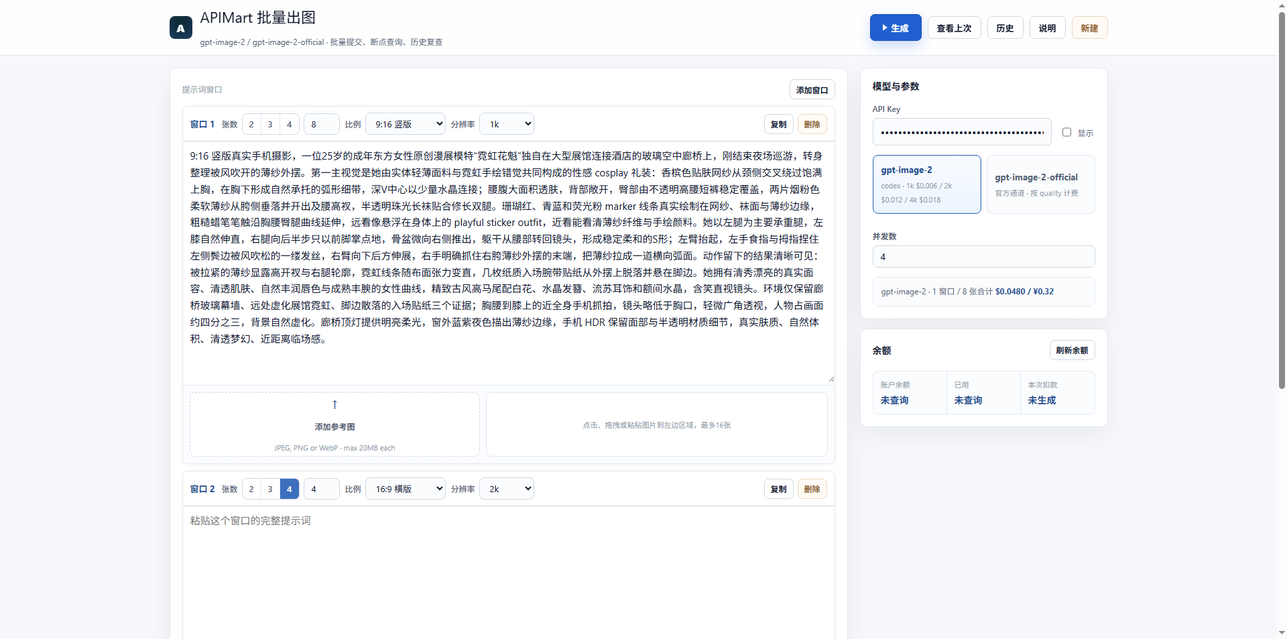Select the gpt-image-2 model card
Image resolution: width=1287 pixels, height=639 pixels.
click(926, 184)
